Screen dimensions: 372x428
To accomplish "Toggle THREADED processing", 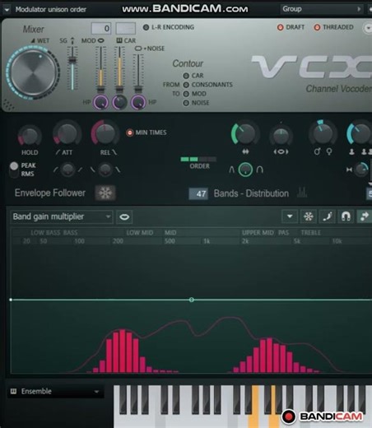I will (x=317, y=27).
